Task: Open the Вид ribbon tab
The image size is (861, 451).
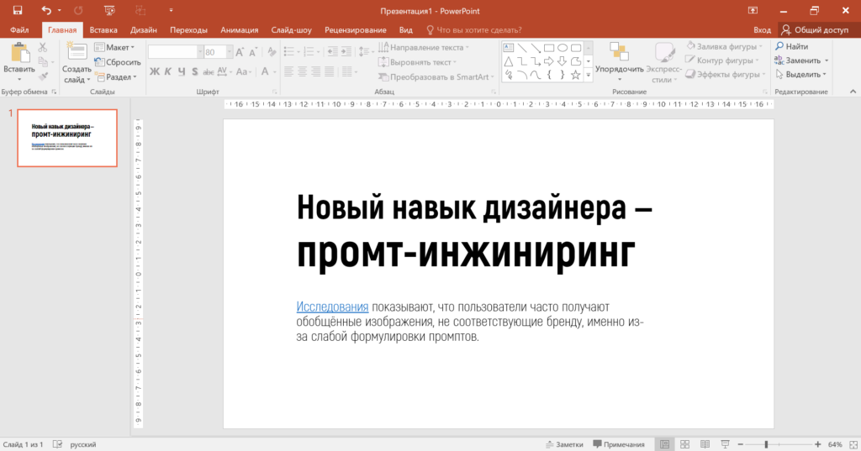Action: coord(406,30)
